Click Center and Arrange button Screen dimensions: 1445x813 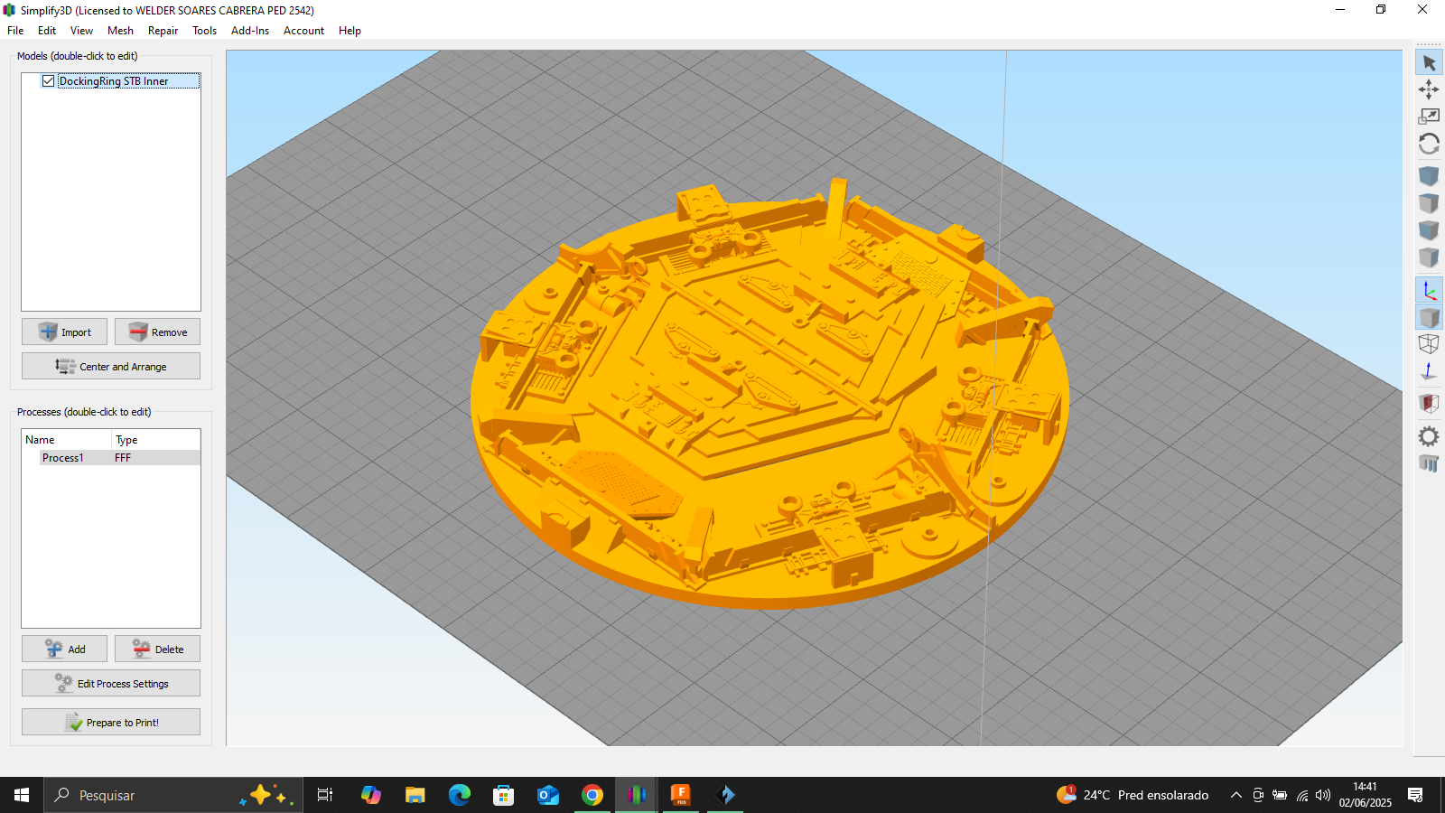coord(111,366)
